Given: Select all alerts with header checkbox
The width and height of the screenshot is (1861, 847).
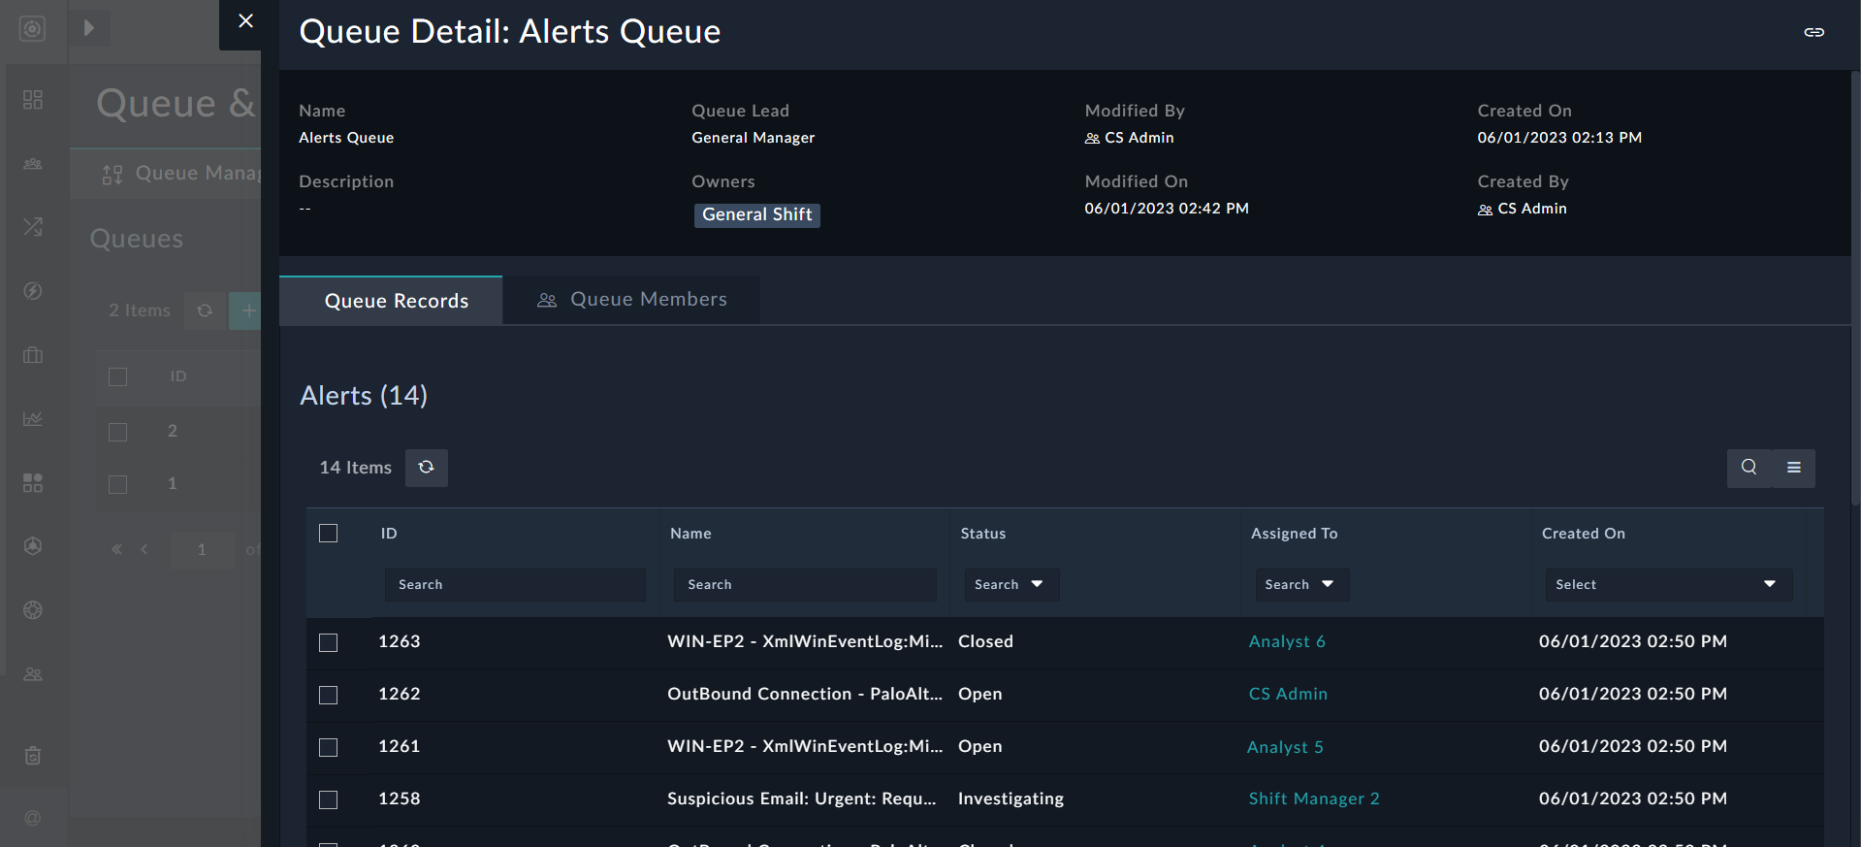Looking at the screenshot, I should [329, 534].
